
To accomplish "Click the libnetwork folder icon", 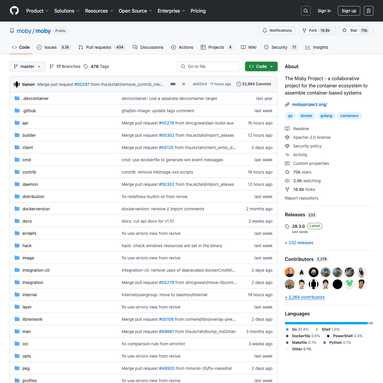I will pos(17,319).
